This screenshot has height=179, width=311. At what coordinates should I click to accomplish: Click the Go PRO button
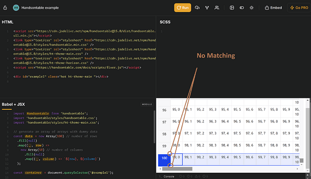299,8
